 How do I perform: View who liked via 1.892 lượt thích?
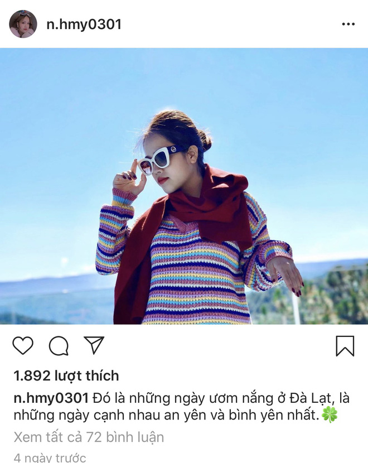(66, 375)
